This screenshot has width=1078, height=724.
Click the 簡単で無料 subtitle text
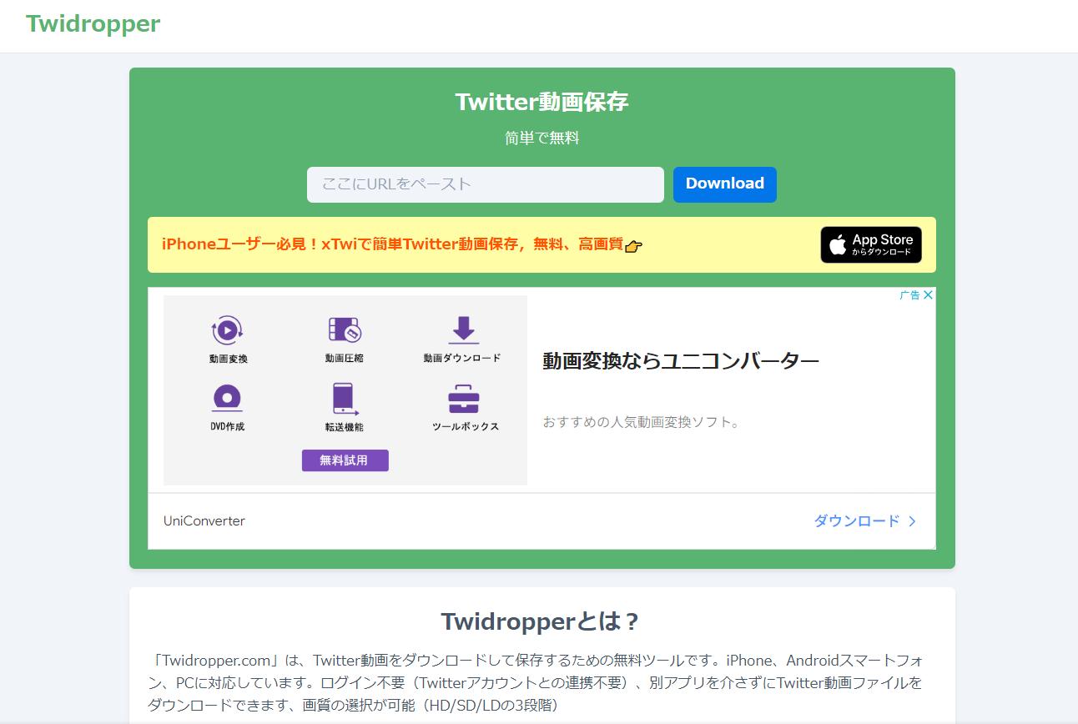(542, 138)
